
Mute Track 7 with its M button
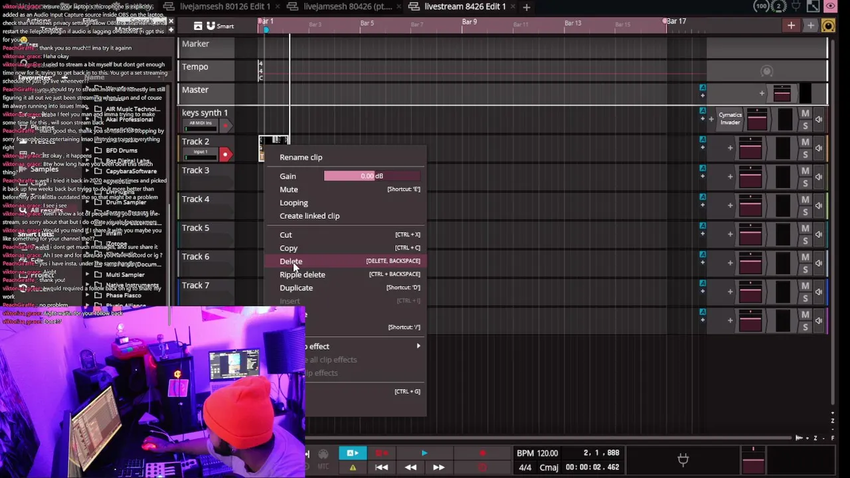806,285
